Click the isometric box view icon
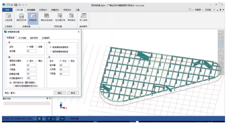227x124 pixels. click(221, 53)
